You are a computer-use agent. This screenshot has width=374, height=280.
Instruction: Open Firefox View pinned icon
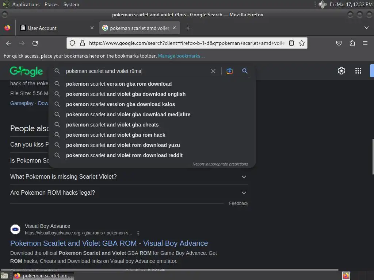tap(7, 28)
